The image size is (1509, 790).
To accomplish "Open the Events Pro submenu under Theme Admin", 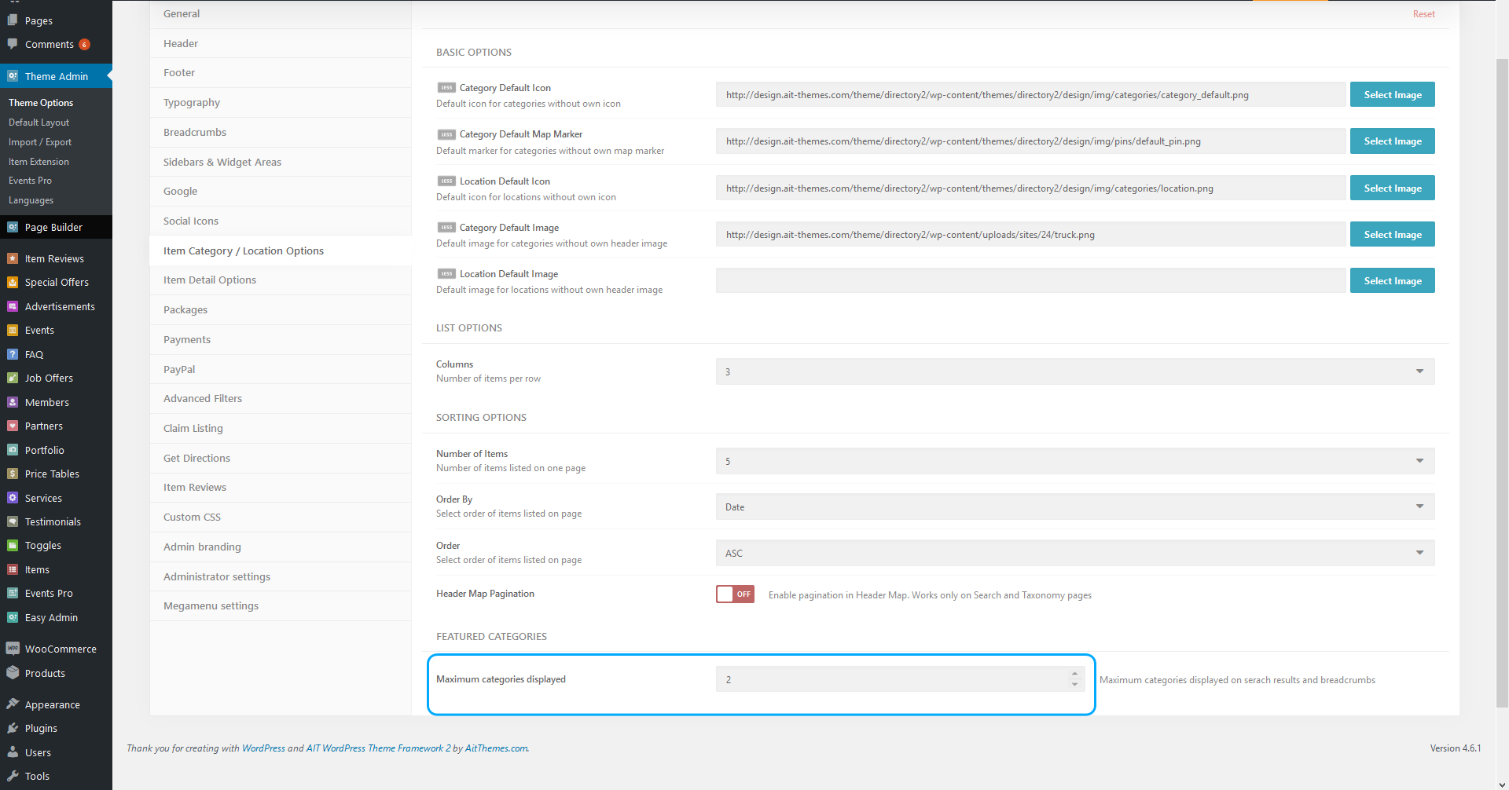I will click(x=30, y=181).
